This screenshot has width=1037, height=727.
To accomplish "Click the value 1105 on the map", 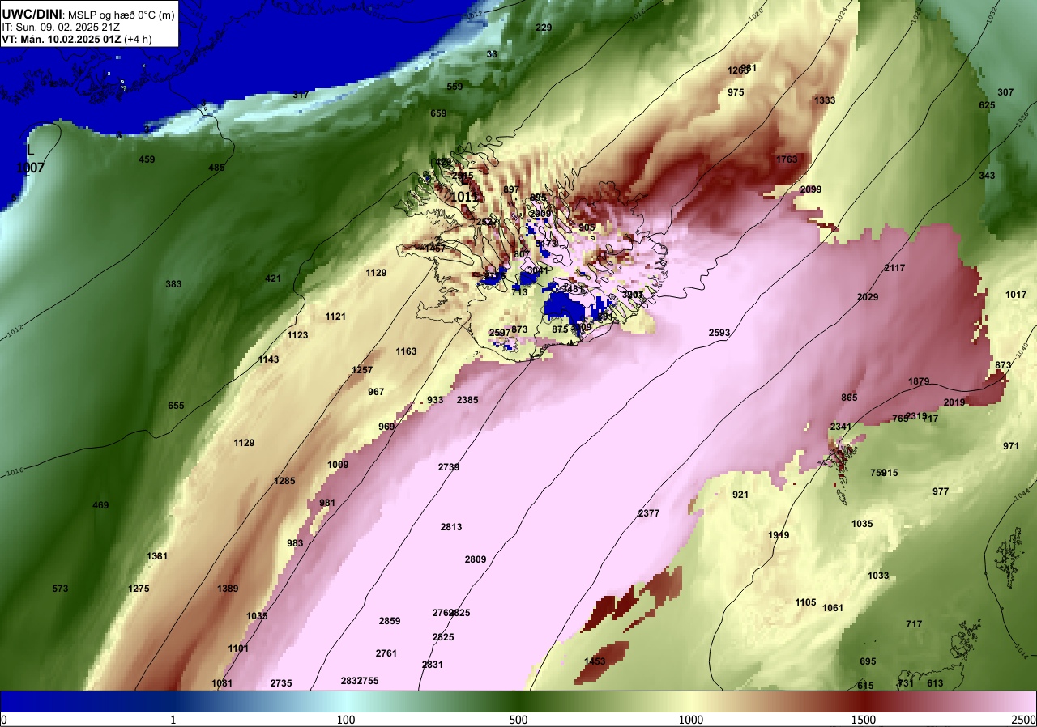I will (805, 602).
